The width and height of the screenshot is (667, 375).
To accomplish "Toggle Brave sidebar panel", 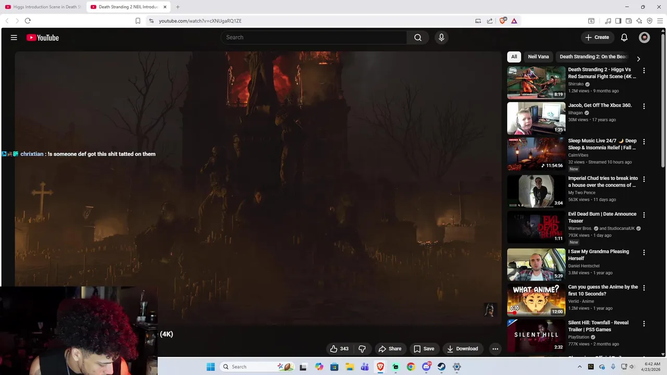I will pyautogui.click(x=618, y=21).
